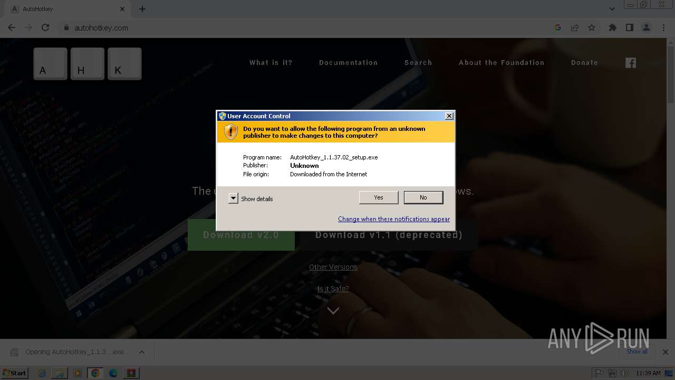The width and height of the screenshot is (675, 380).
Task: Open File Explorer from the taskbar
Action: click(60, 373)
